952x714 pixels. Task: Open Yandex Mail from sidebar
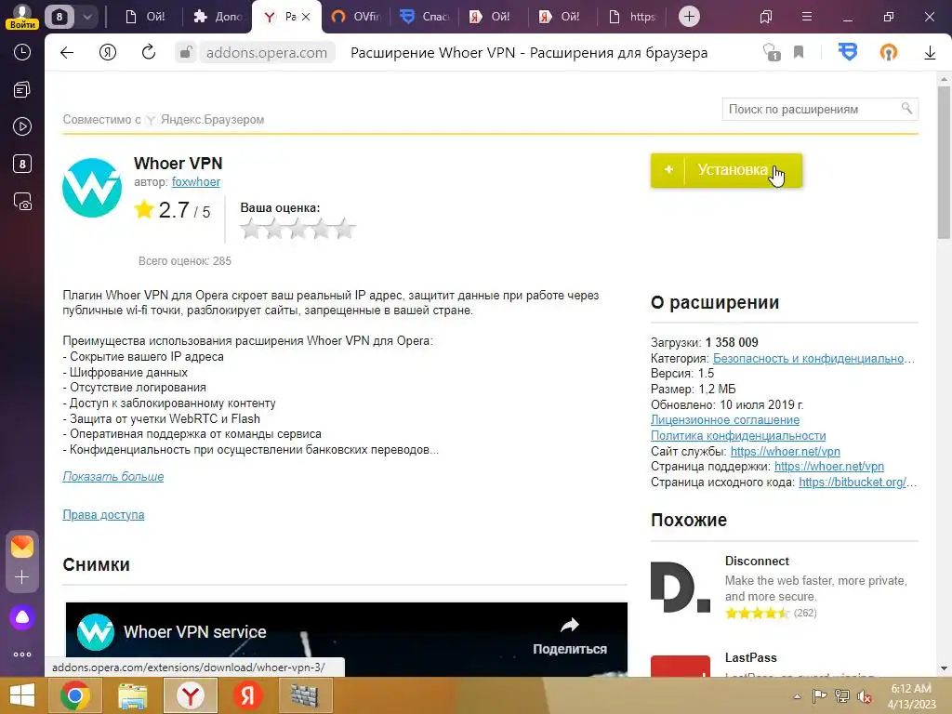click(x=22, y=547)
